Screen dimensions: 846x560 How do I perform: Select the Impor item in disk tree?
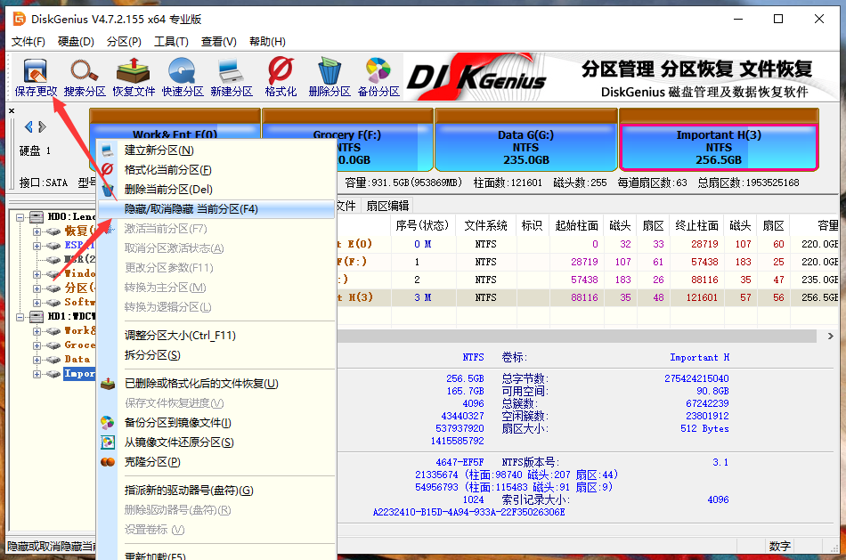79,373
